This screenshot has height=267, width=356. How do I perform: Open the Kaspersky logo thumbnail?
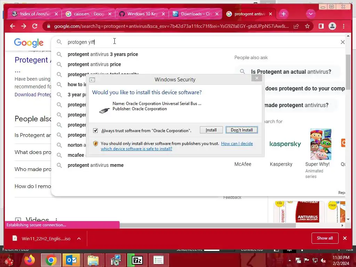285,144
